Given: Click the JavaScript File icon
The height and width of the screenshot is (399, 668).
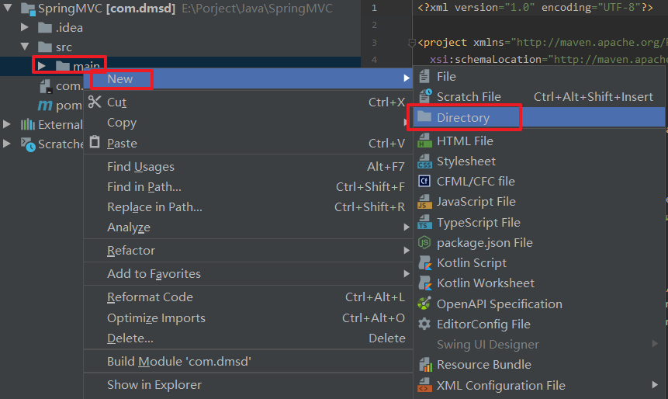Looking at the screenshot, I should point(424,202).
